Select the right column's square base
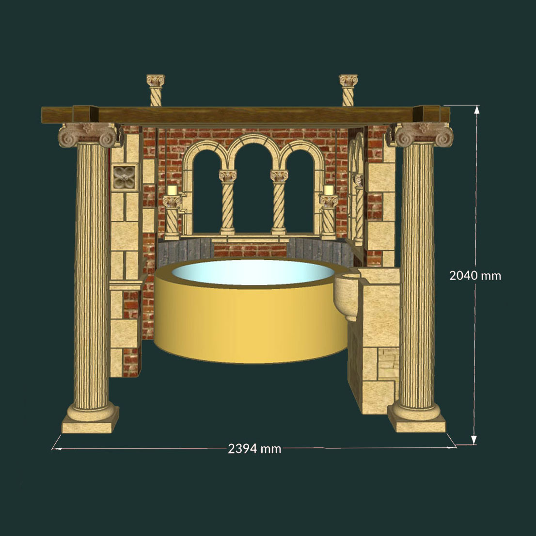 coord(416,425)
